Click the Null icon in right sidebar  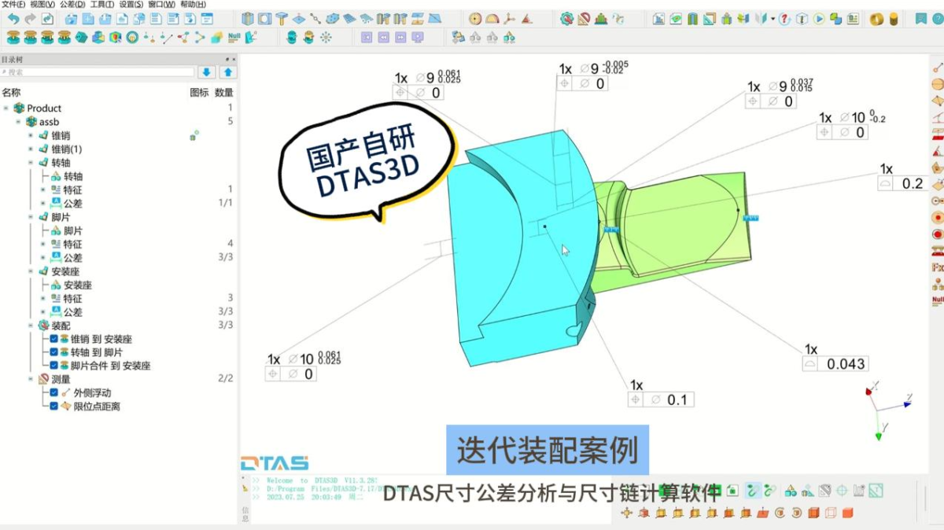pyautogui.click(x=937, y=300)
